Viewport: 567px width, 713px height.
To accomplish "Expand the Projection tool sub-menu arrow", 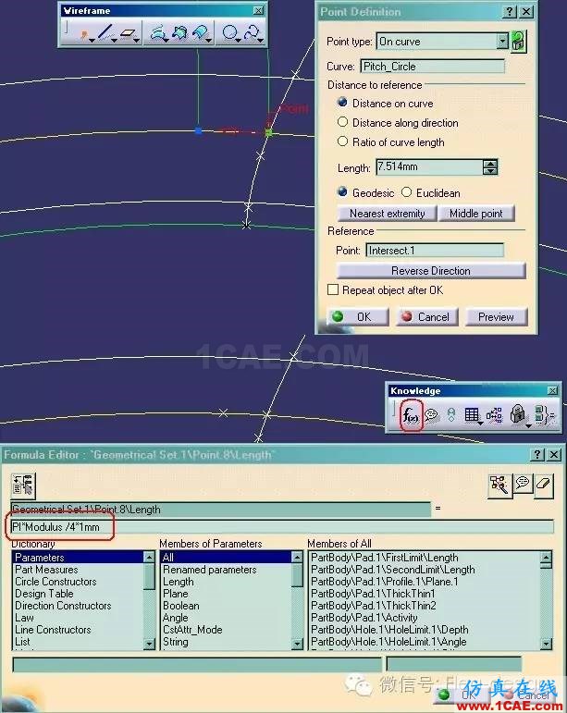I will point(166,41).
